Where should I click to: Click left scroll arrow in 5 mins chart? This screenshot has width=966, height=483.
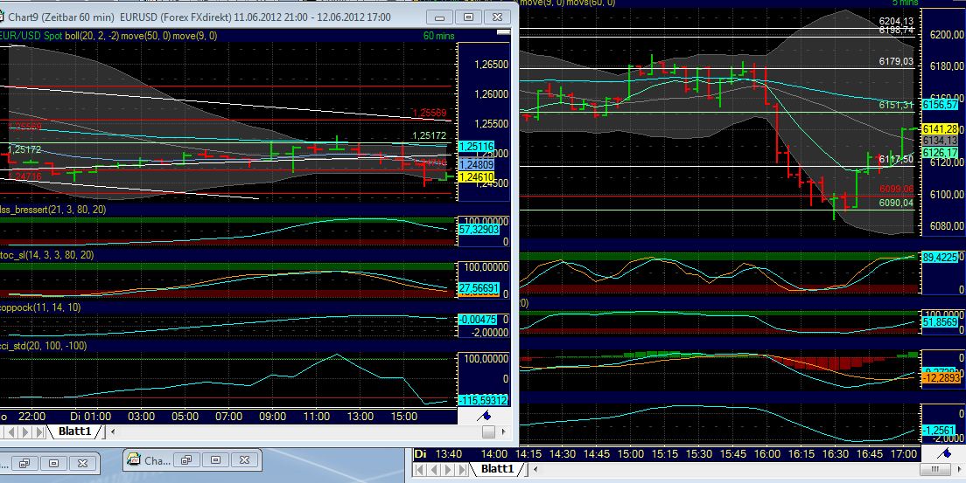click(535, 470)
